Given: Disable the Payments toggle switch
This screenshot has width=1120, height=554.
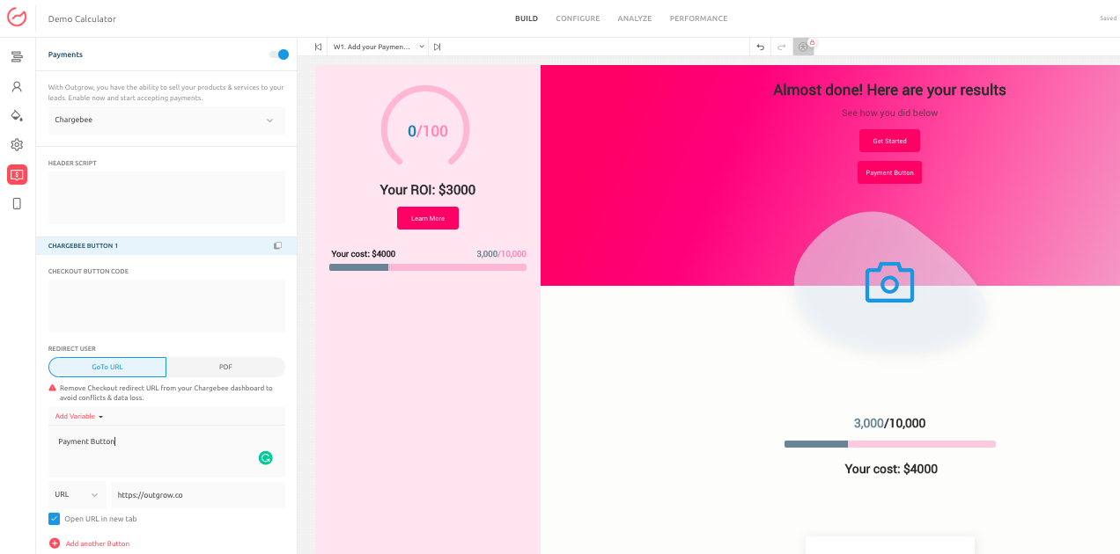Looking at the screenshot, I should tap(279, 55).
